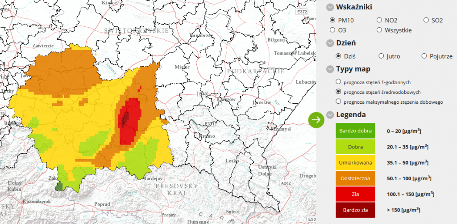This screenshot has width=457, height=224.
Task: Click the Krosno city label on map
Action: click(x=207, y=136)
